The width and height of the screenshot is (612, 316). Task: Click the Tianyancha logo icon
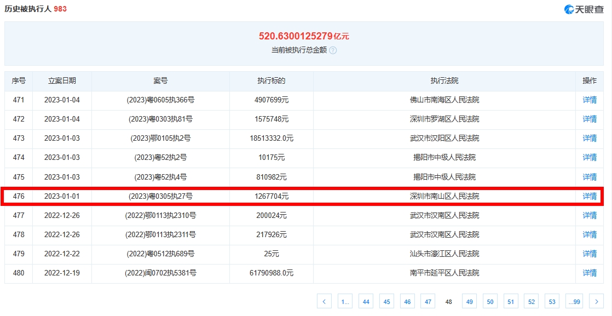click(568, 8)
